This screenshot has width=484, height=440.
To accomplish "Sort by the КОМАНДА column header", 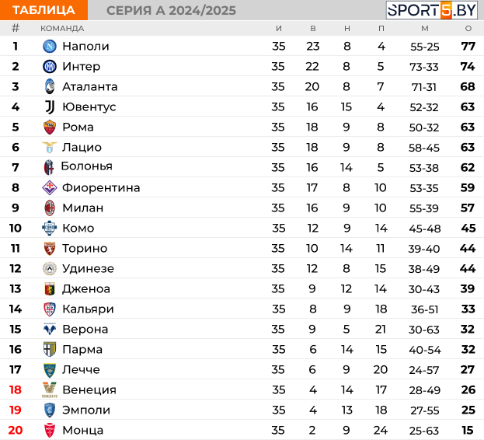I will (62, 29).
